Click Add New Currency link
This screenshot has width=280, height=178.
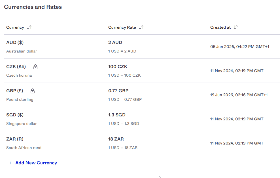click(36, 163)
